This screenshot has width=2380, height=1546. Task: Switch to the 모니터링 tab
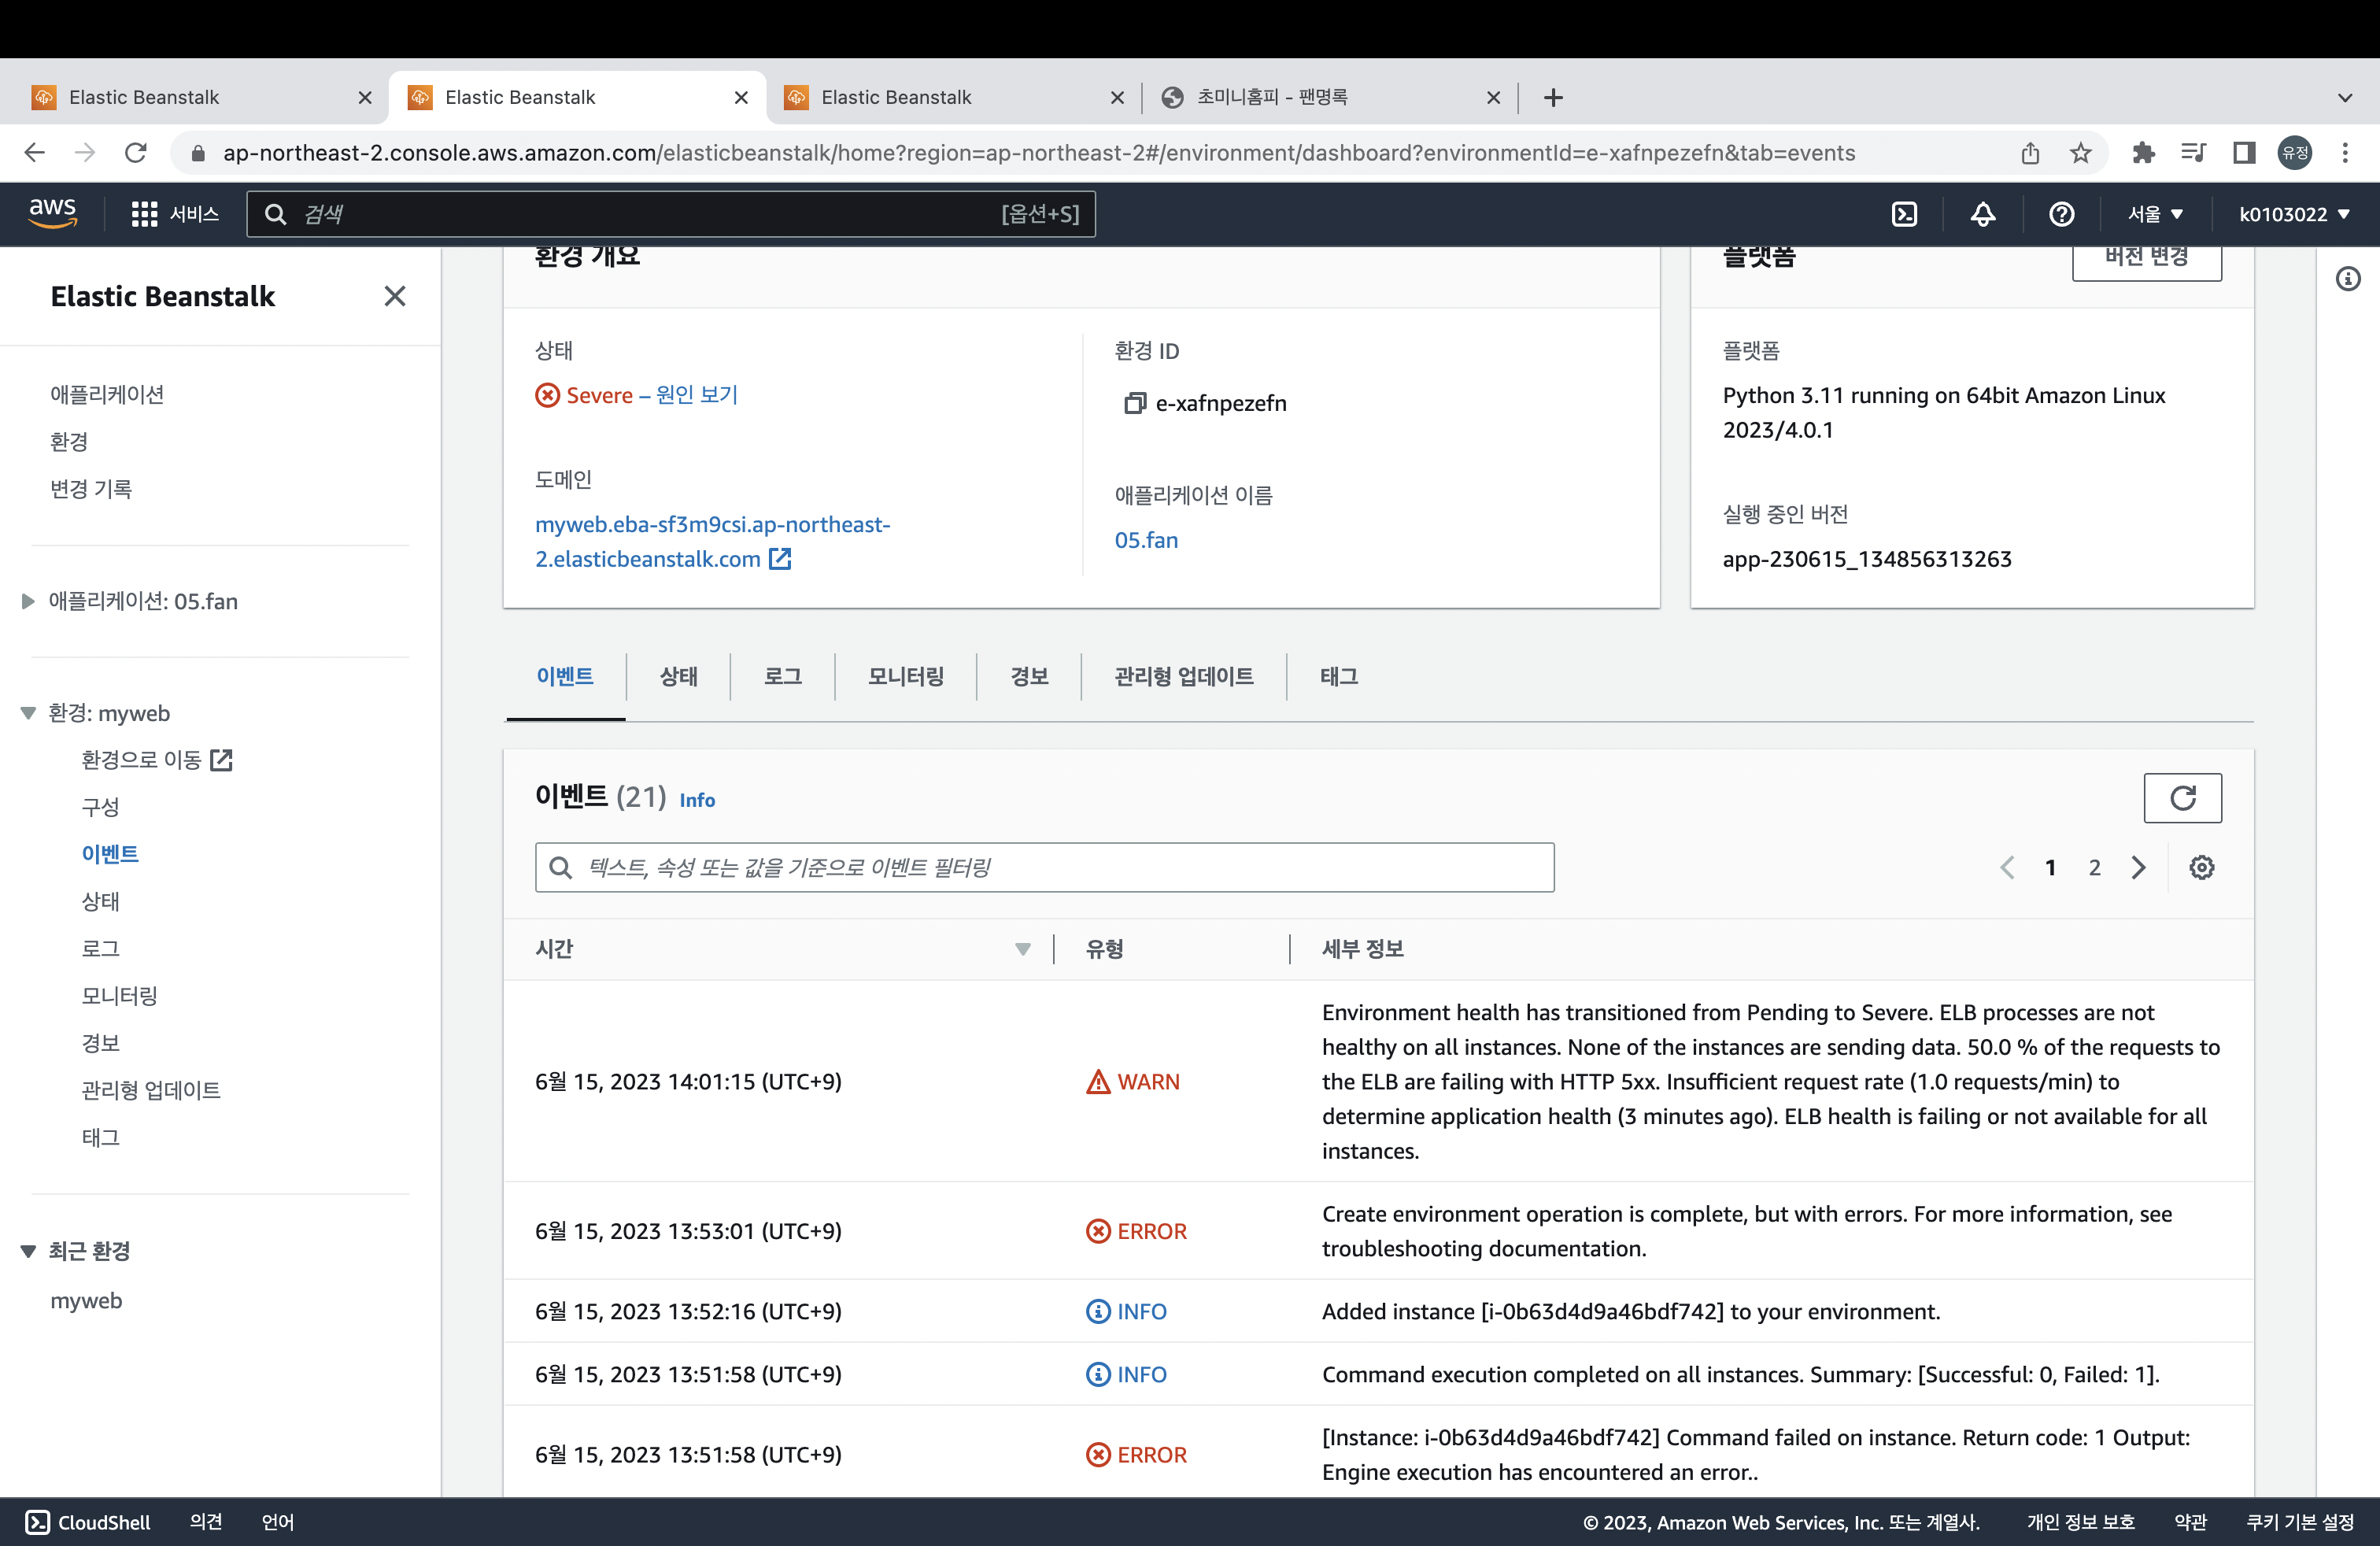click(x=906, y=677)
